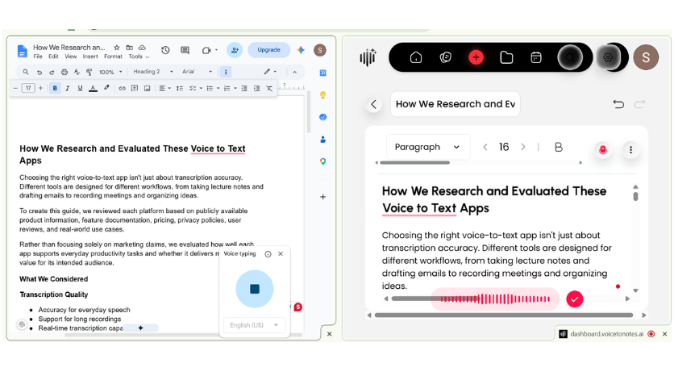Pick text color in Docs toolbar
Image resolution: width=674 pixels, height=380 pixels.
(93, 88)
